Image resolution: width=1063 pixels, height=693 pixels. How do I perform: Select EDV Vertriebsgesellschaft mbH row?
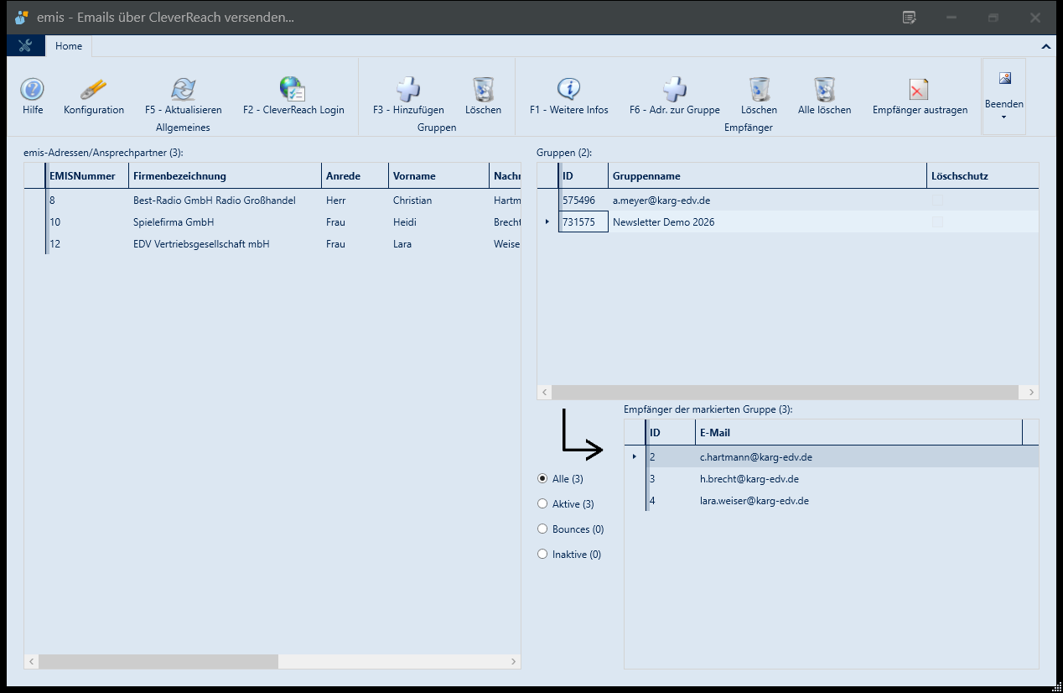(x=272, y=244)
